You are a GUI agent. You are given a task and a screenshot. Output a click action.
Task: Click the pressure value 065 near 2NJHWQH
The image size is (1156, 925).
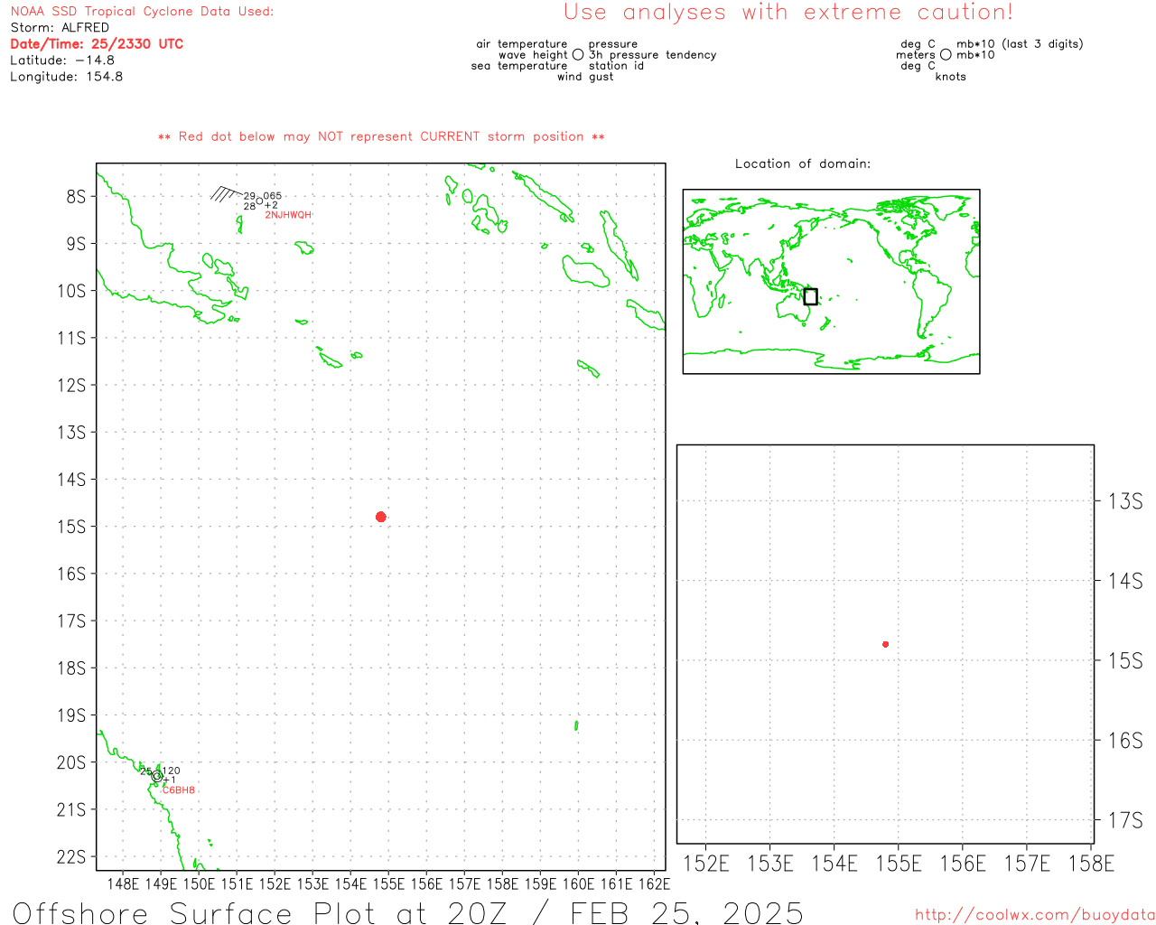[273, 196]
